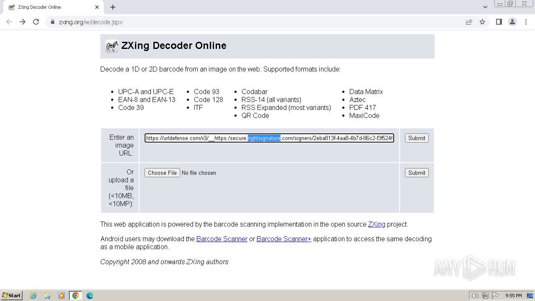Open the Windows Start menu

click(x=11, y=295)
